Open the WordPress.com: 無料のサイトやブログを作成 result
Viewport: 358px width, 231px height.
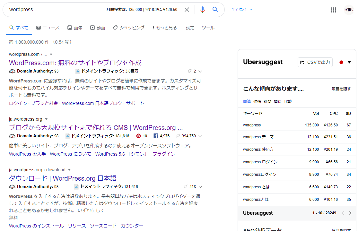(75, 63)
